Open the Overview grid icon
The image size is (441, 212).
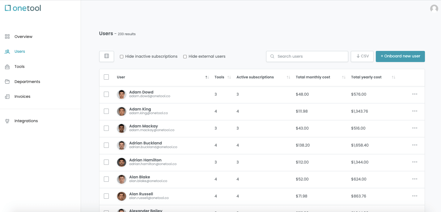7,36
